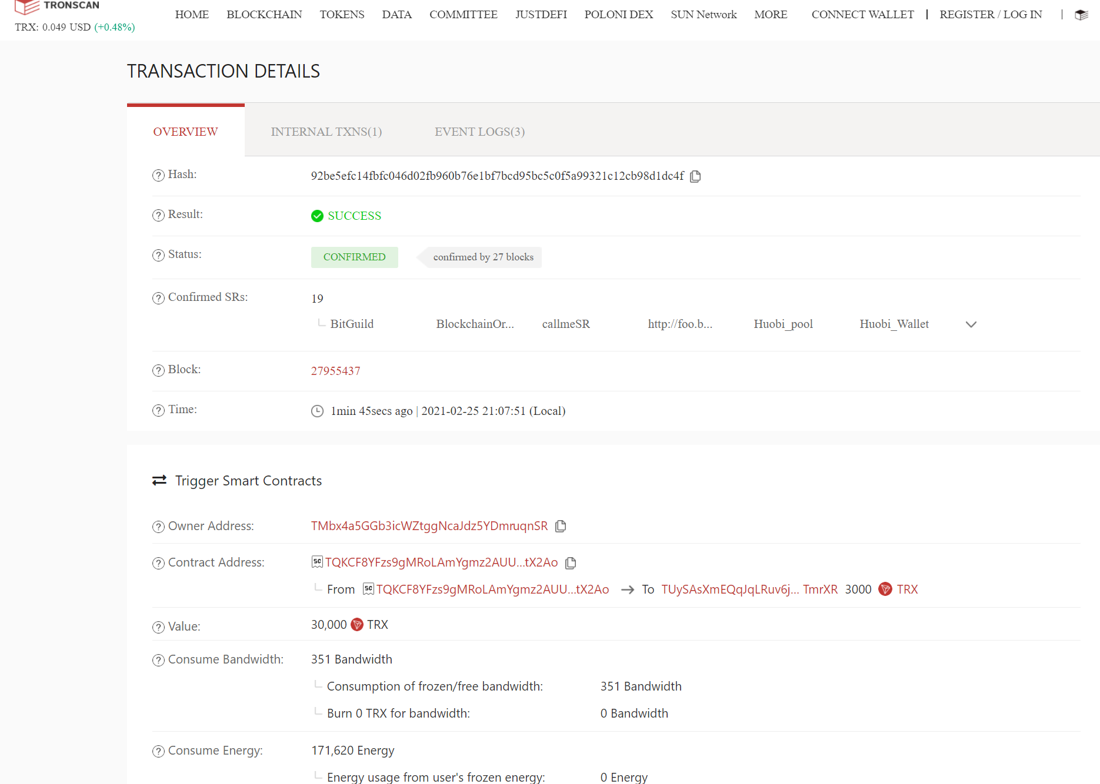Image resolution: width=1100 pixels, height=784 pixels.
Task: Click CONNECT WALLET
Action: click(x=862, y=14)
